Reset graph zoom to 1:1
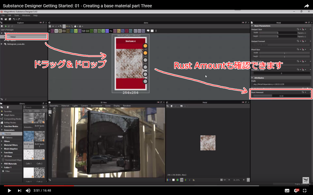Image resolution: width=313 pixels, height=195 pixels. (x=53, y=26)
